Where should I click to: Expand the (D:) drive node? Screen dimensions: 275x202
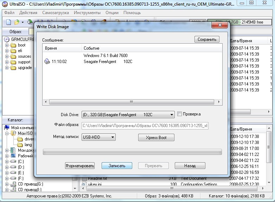click(7, 167)
